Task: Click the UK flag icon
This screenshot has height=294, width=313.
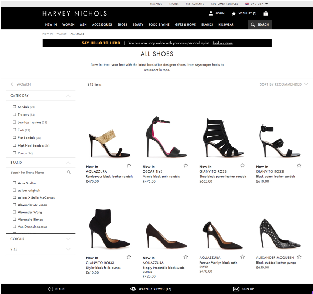Action: 247,4
